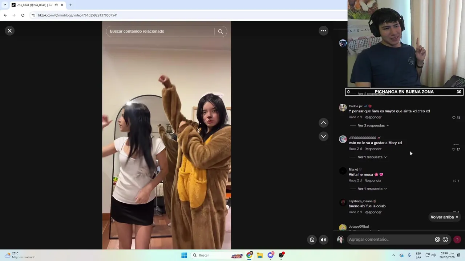Like the JEESSSS comment with 17 likes
The height and width of the screenshot is (261, 465).
454,149
